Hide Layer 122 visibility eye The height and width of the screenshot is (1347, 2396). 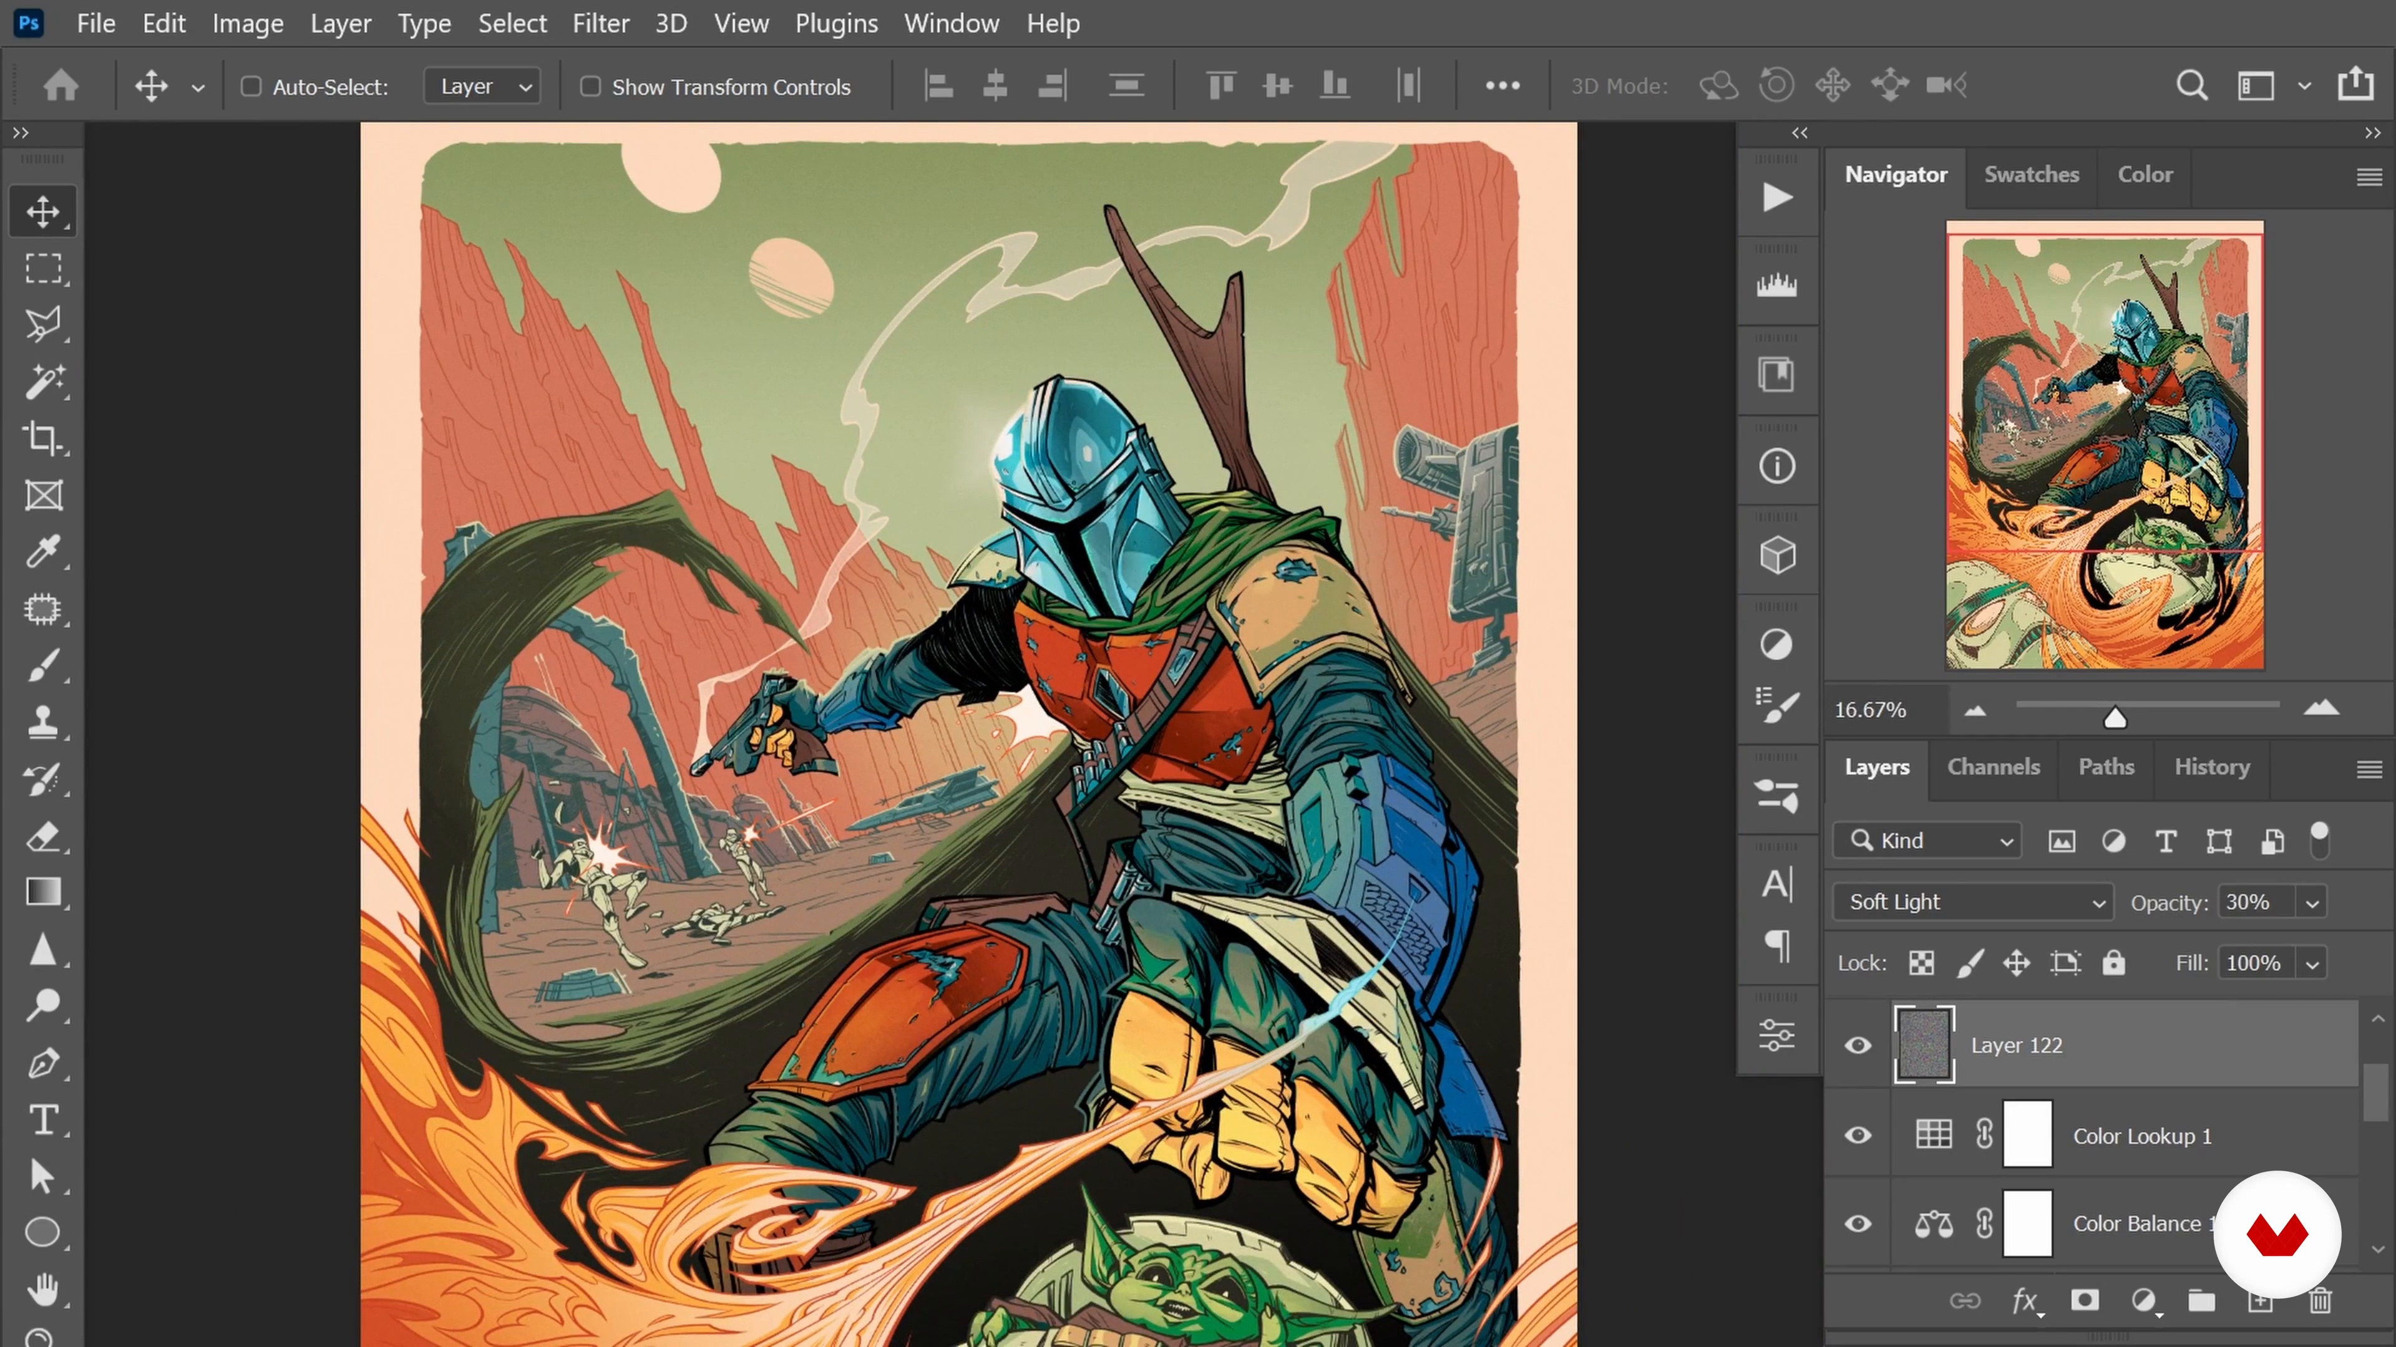tap(1858, 1046)
